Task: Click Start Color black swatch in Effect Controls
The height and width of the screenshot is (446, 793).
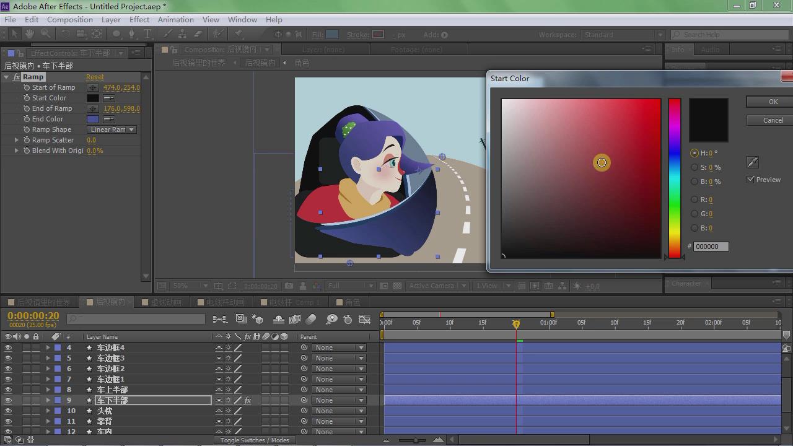Action: tap(93, 98)
